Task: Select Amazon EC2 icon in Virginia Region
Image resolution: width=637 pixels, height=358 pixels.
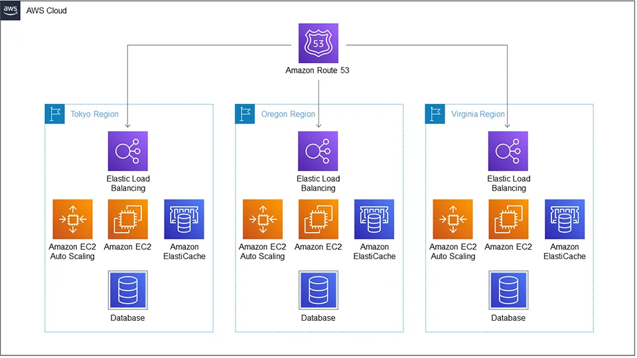Action: (508, 219)
